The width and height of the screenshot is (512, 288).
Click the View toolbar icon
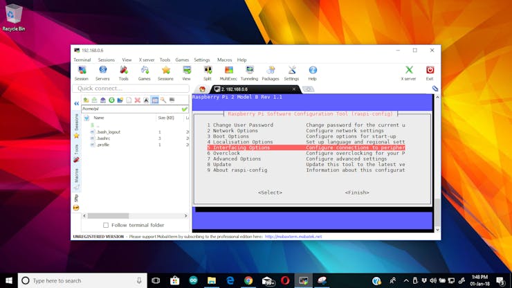[x=186, y=73]
